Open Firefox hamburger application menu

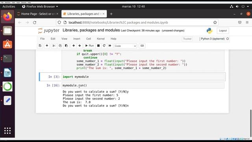pos(247,22)
